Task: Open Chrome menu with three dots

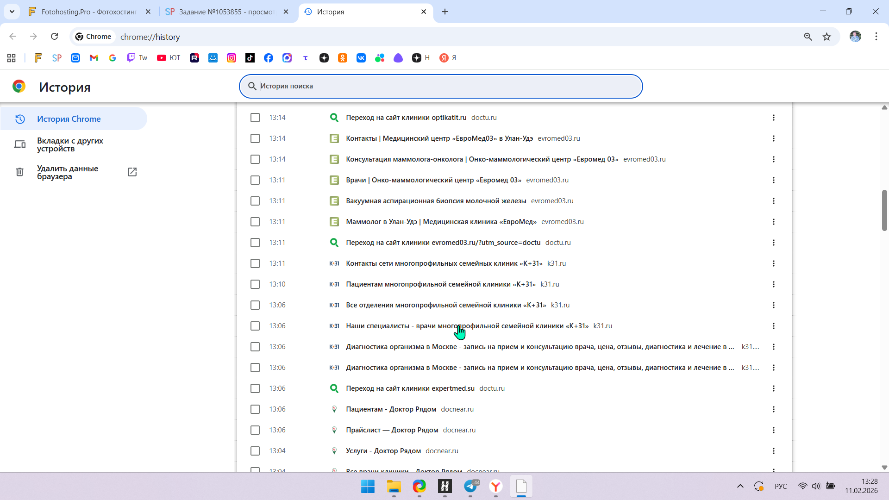Action: tap(876, 37)
